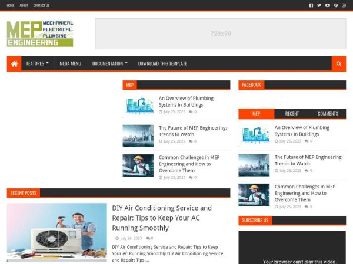Viewport: 353px width, 264px height.
Task: Expand the Documentation dropdown menu
Action: tap(109, 63)
